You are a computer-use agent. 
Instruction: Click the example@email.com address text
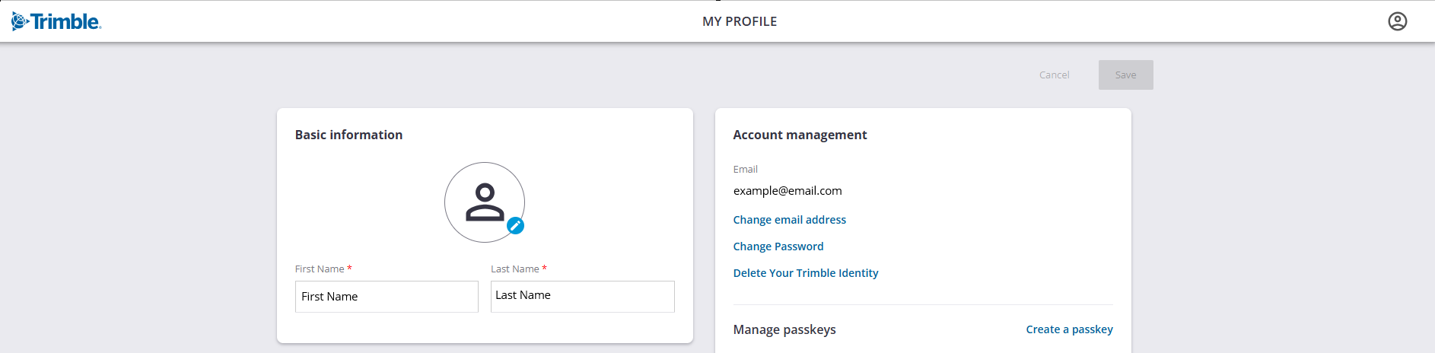coord(787,191)
